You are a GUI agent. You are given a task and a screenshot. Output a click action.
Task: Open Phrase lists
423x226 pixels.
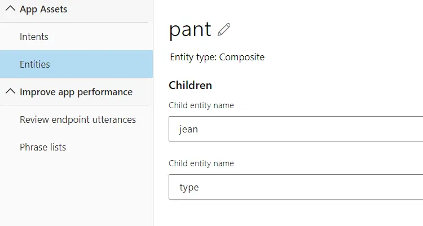pos(43,147)
